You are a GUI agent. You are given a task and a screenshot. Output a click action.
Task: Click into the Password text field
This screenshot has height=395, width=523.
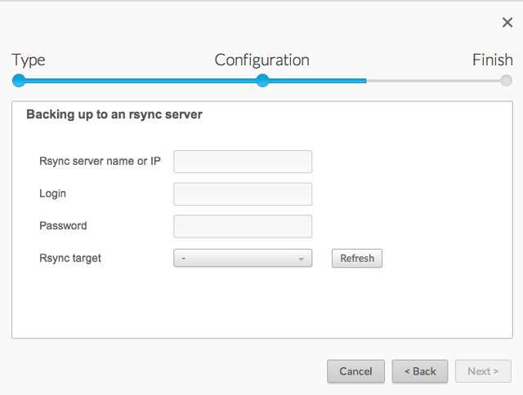point(243,226)
